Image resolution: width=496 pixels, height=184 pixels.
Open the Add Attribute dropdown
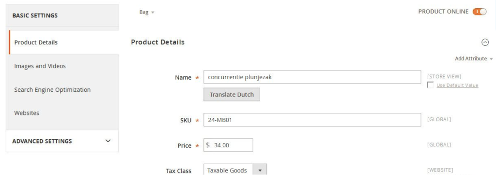pos(474,59)
